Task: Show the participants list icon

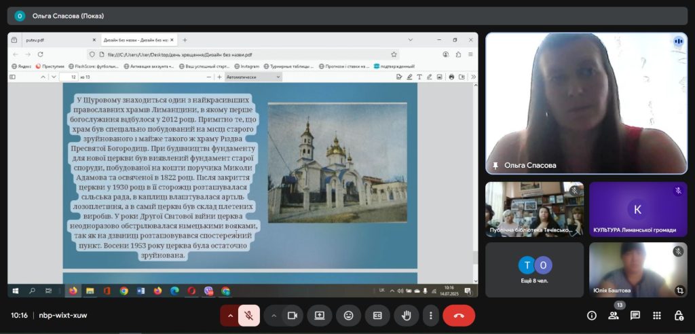Action: (x=614, y=316)
